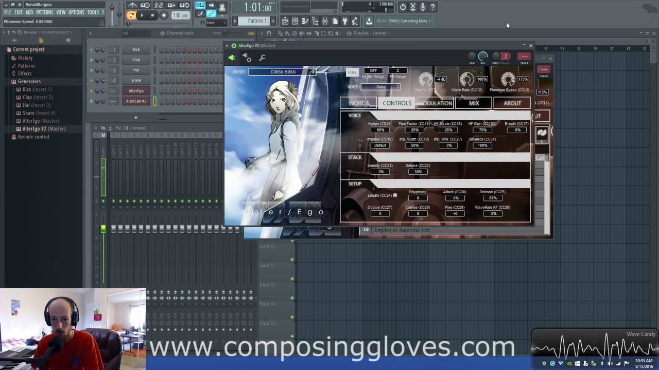Click the record button in transport
The height and width of the screenshot is (370, 659).
pyautogui.click(x=164, y=15)
